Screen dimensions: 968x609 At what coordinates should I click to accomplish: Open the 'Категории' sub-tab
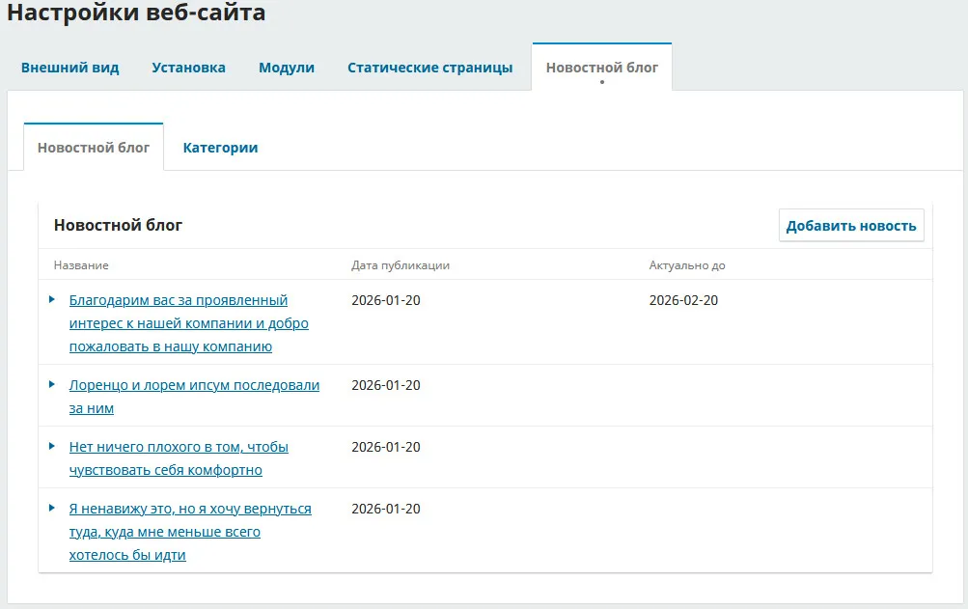click(220, 148)
